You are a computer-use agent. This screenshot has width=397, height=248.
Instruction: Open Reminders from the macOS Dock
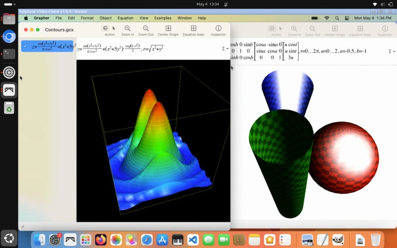point(285,239)
